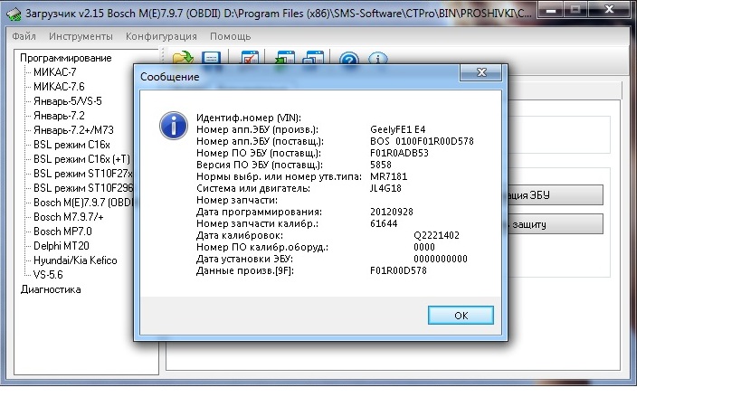
Task: Open the Инструменты menu
Action: [x=81, y=36]
